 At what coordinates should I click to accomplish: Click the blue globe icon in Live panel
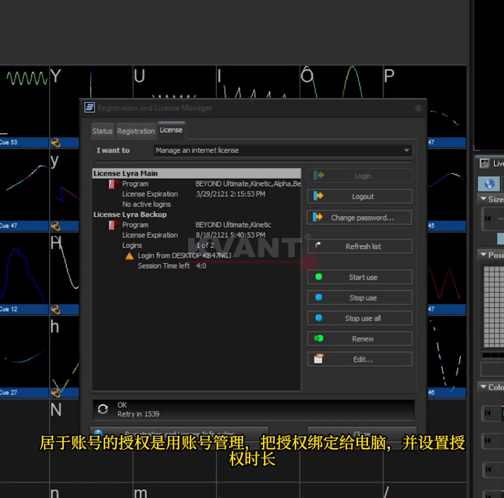tap(489, 184)
